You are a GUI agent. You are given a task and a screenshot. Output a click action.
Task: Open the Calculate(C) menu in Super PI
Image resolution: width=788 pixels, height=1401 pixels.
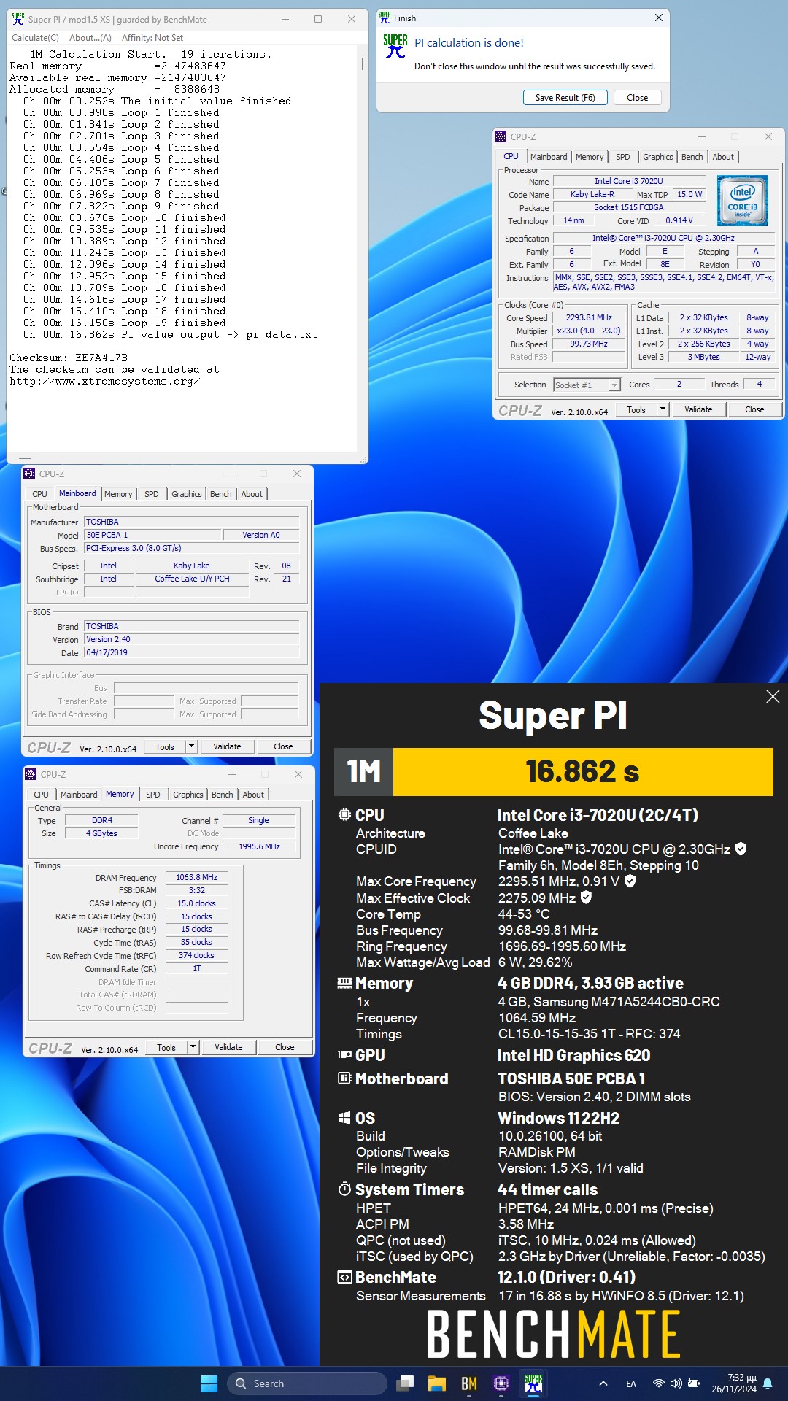click(x=35, y=37)
